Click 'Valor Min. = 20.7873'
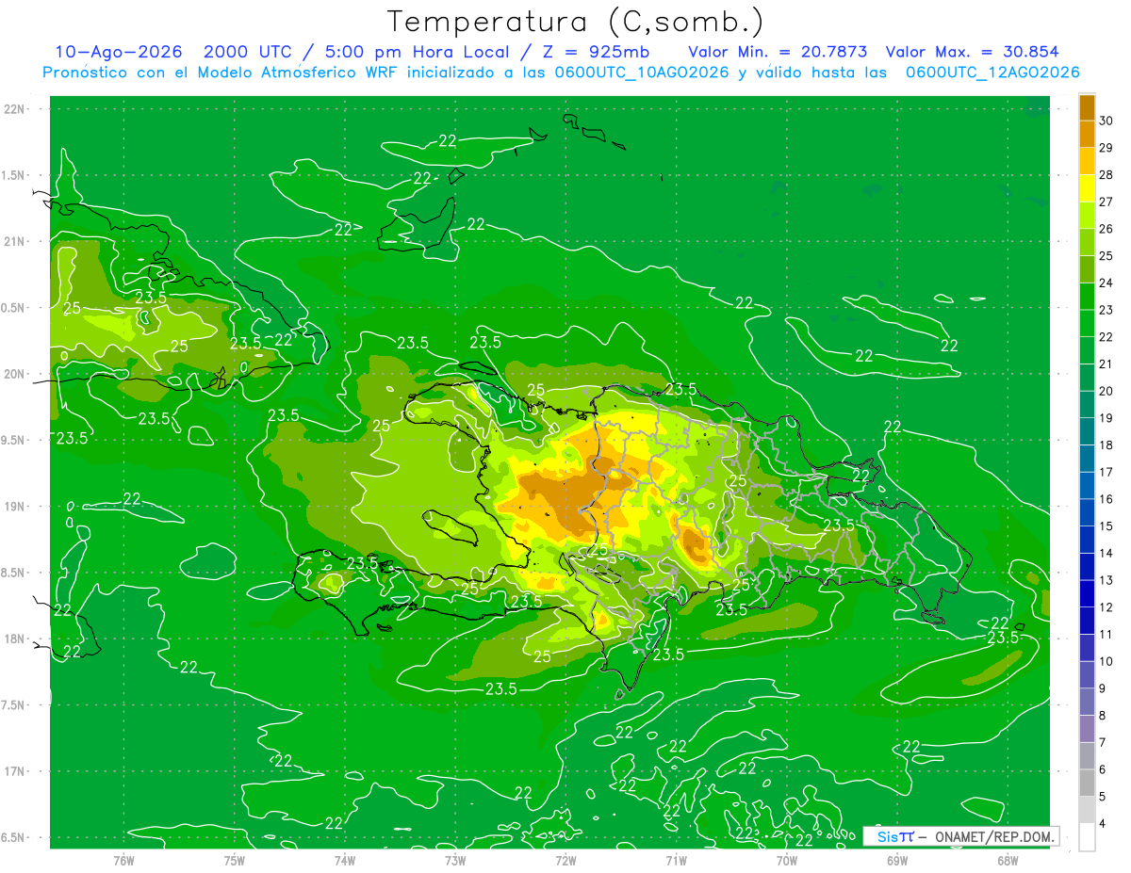 pos(778,52)
